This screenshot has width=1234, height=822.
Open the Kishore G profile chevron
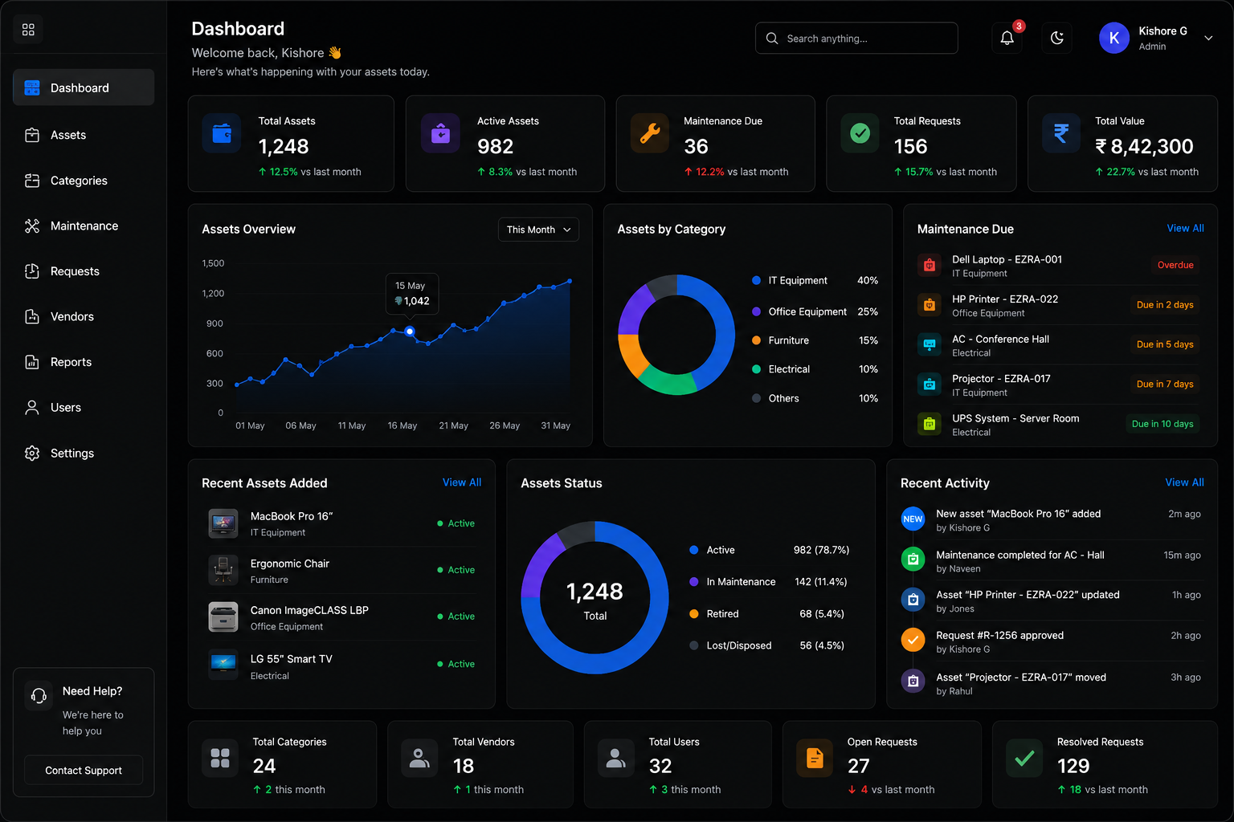tap(1208, 38)
